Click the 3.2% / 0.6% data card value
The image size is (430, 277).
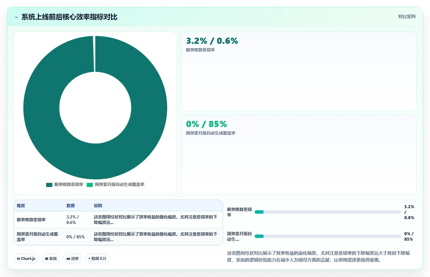212,41
